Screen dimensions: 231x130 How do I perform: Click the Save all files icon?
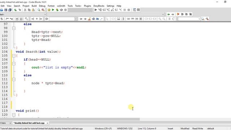10,10
